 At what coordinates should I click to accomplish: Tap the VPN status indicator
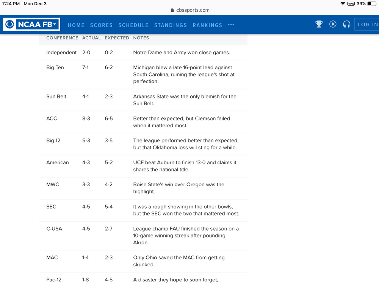tap(351, 4)
